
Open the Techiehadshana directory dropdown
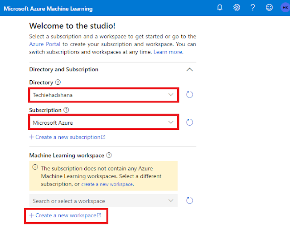point(104,95)
